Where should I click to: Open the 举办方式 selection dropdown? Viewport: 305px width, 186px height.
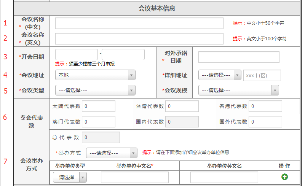[x=112, y=153]
